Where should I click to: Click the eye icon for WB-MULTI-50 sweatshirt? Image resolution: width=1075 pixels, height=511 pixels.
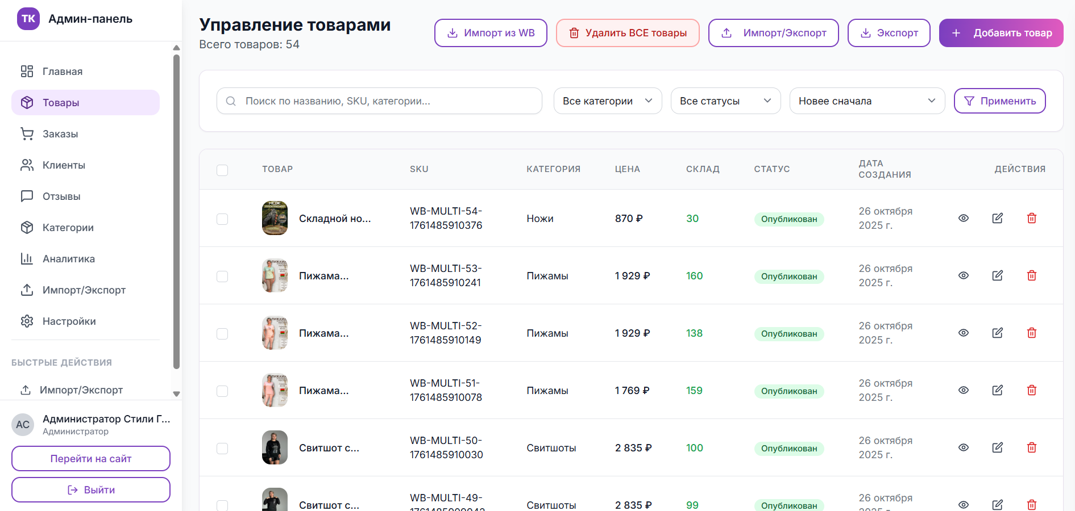point(963,448)
